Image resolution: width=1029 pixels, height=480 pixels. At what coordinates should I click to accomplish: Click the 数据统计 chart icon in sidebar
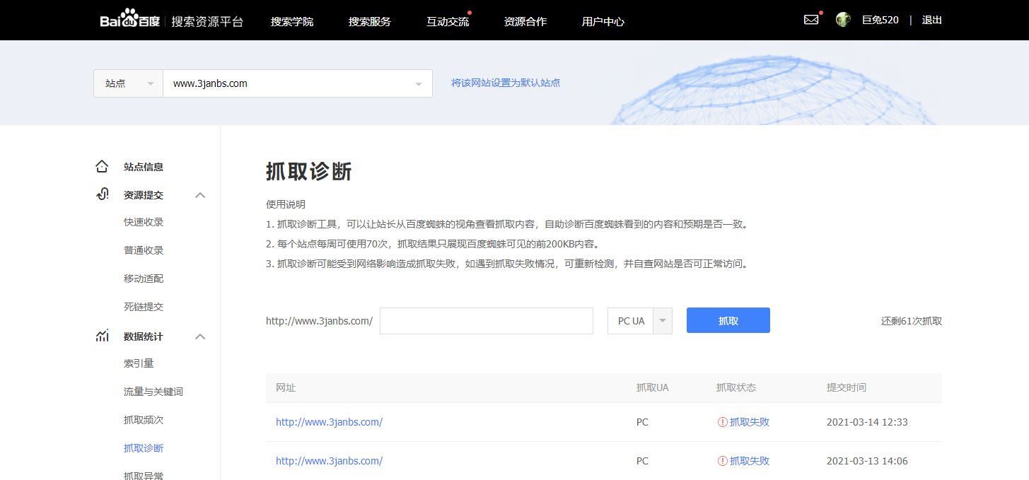102,336
